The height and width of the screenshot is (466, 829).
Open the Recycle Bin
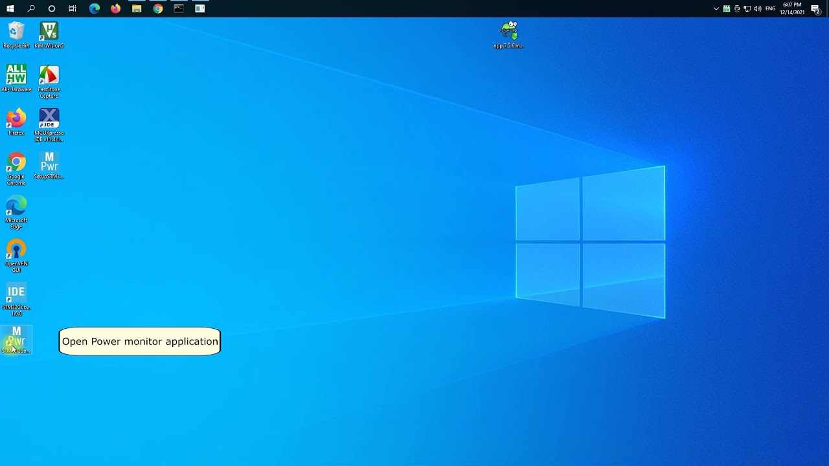16,32
